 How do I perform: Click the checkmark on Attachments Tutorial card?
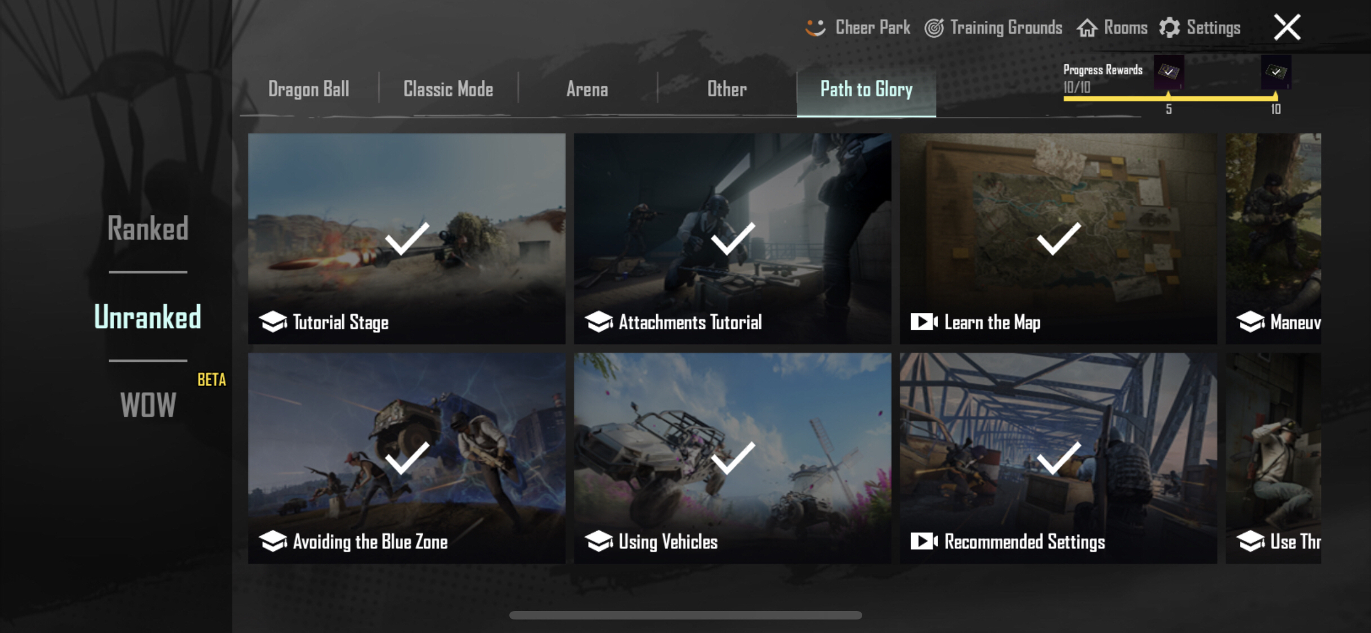coord(732,237)
